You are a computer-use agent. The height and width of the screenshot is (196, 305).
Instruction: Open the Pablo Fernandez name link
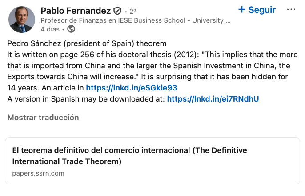pyautogui.click(x=75, y=11)
